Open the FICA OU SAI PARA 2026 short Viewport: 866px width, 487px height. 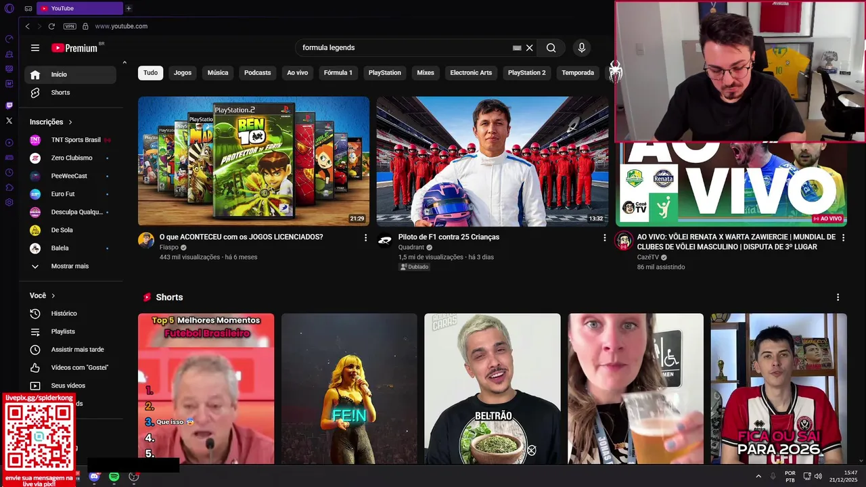pos(779,389)
